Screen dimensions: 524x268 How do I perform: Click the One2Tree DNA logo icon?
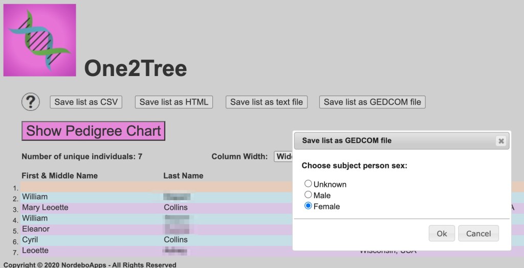pyautogui.click(x=39, y=40)
